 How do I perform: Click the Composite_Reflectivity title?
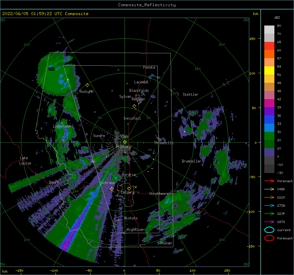pos(147,5)
